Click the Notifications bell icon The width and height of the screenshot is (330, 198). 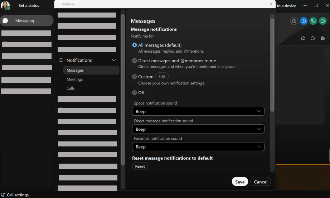pyautogui.click(x=61, y=60)
